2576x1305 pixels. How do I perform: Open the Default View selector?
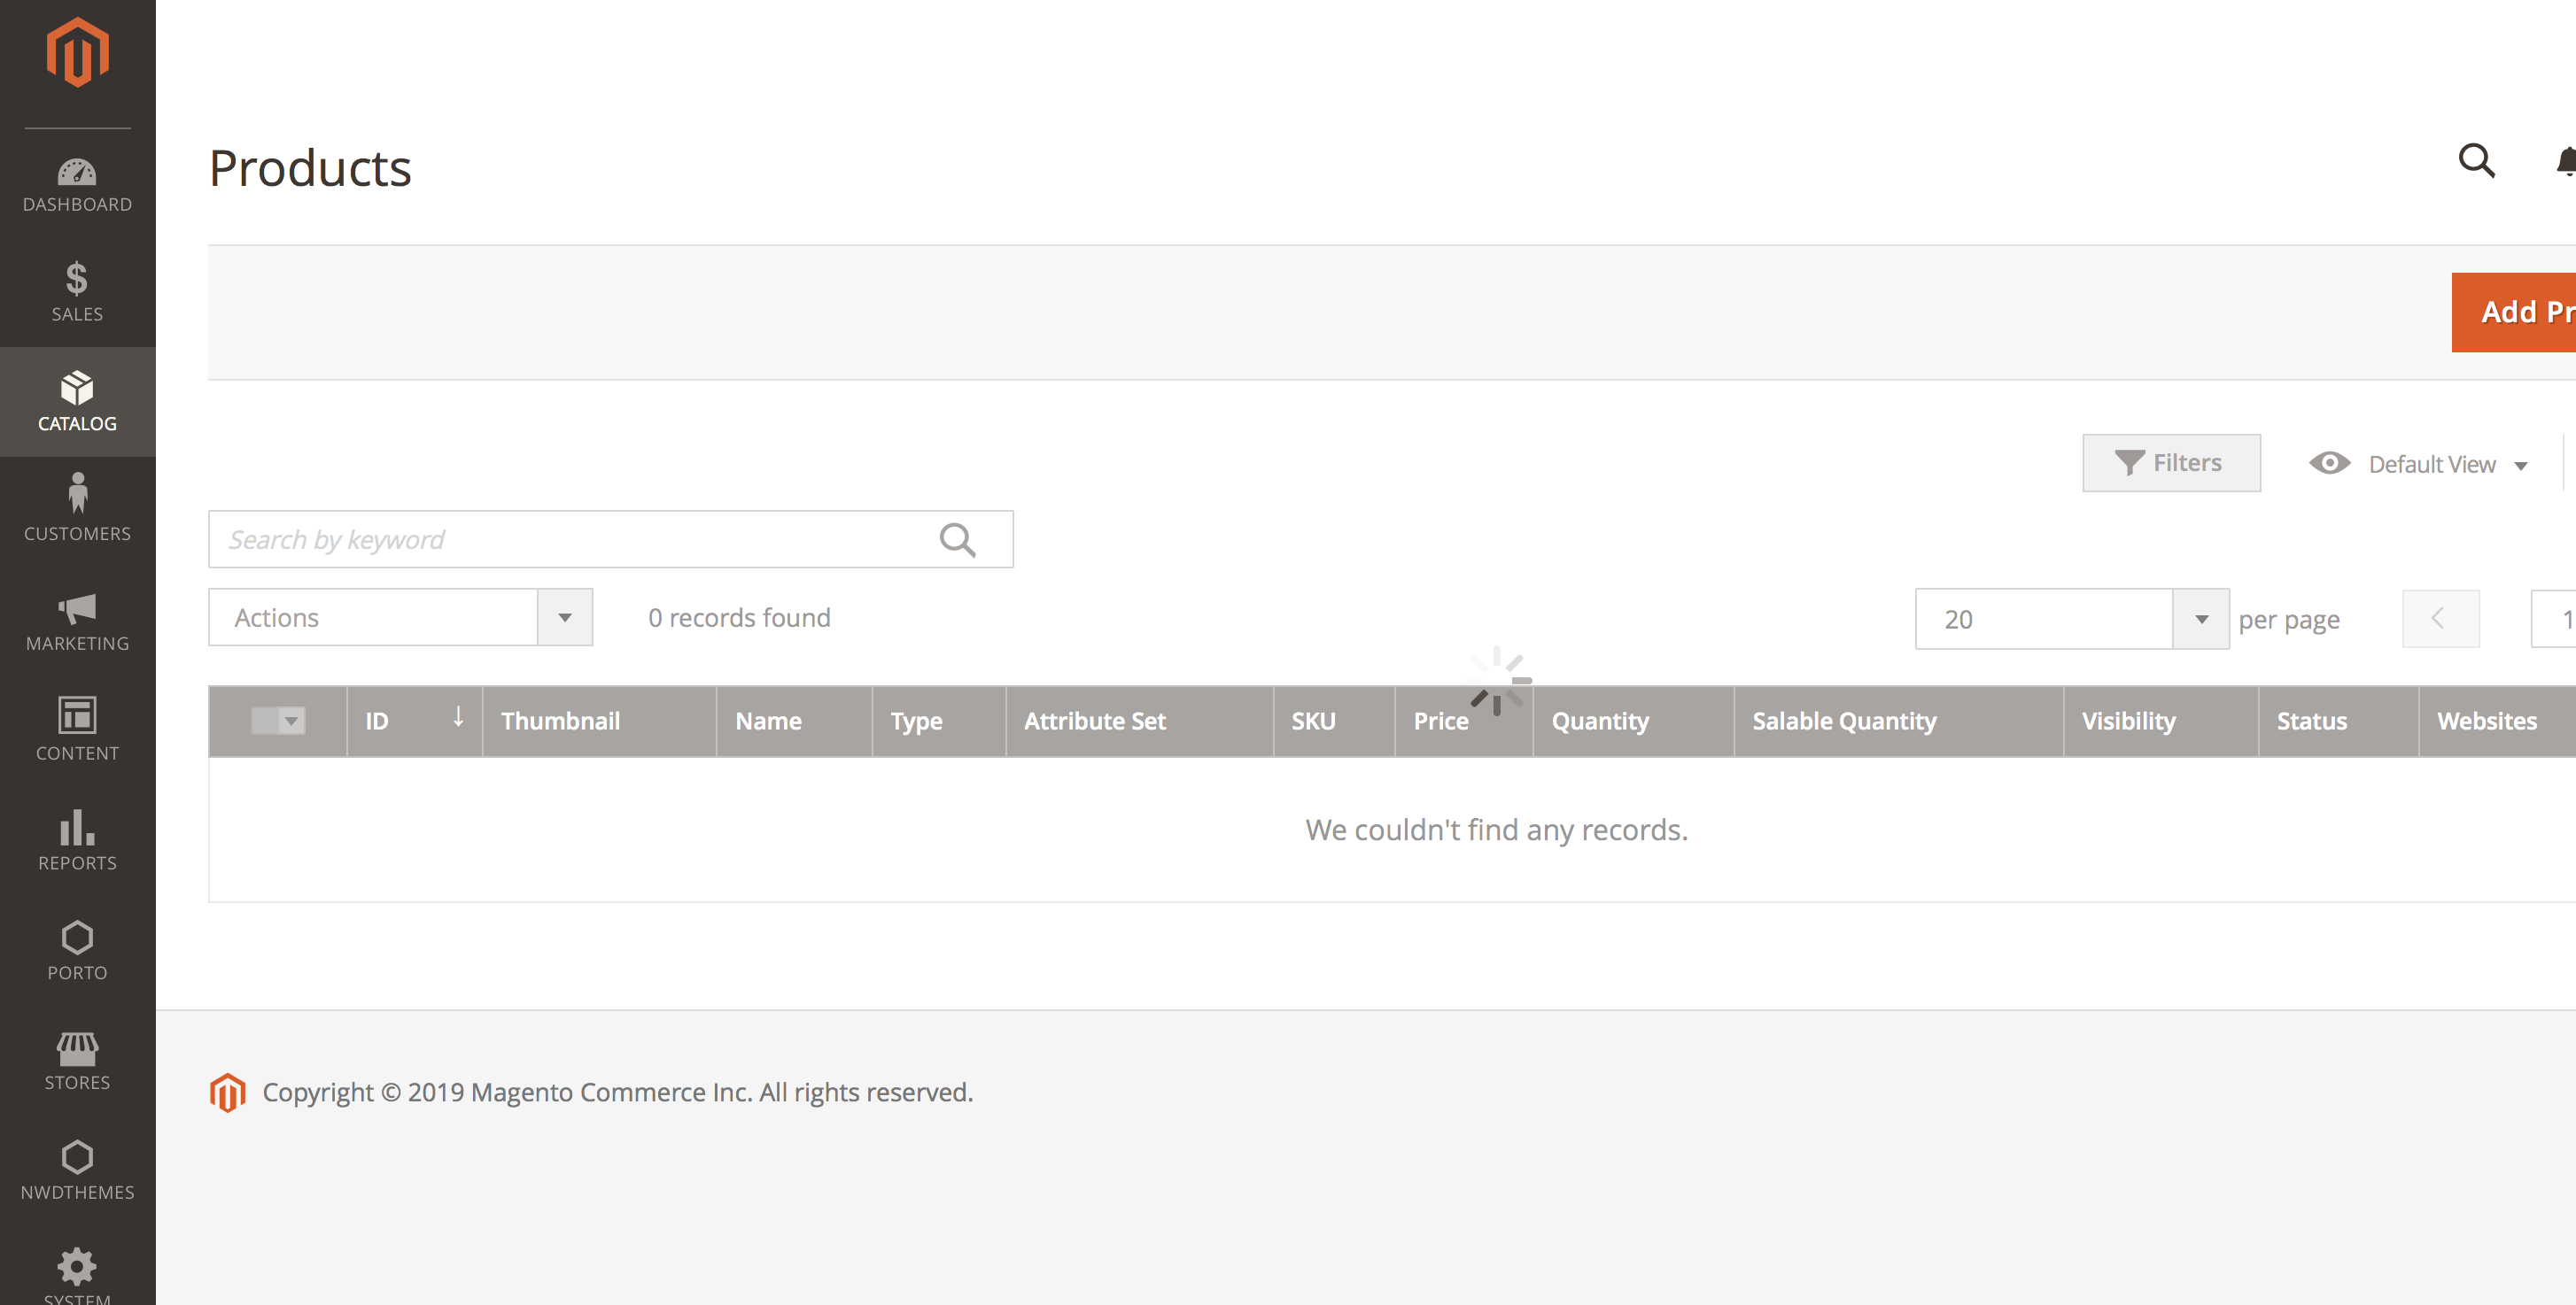(2432, 464)
